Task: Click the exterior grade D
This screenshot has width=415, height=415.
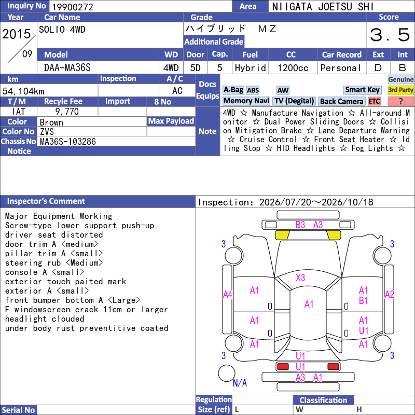Action: click(378, 68)
